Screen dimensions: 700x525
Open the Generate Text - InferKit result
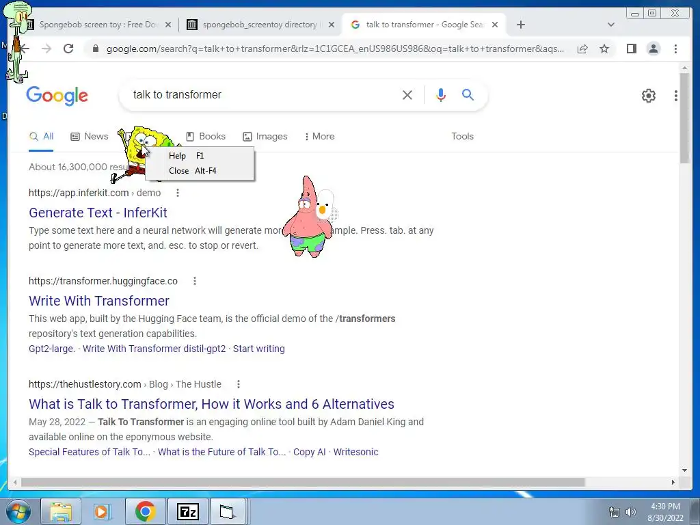(x=98, y=213)
